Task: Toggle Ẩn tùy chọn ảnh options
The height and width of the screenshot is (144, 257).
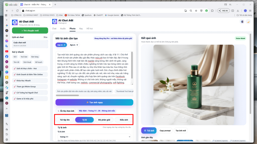Action: click(x=66, y=111)
